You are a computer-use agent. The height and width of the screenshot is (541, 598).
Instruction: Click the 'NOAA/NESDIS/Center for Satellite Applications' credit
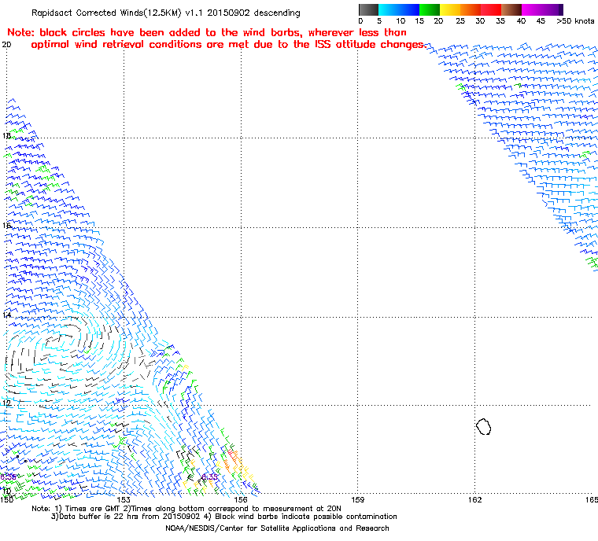277,528
